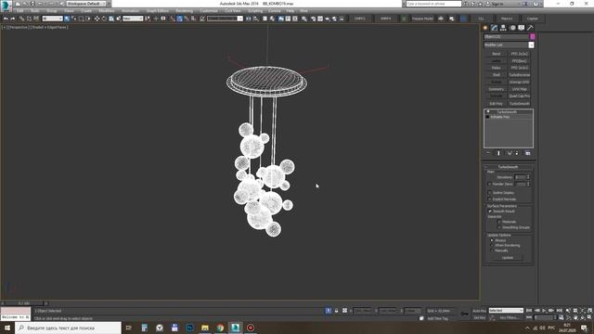
Task: Click the object color swatch
Action: pyautogui.click(x=532, y=37)
